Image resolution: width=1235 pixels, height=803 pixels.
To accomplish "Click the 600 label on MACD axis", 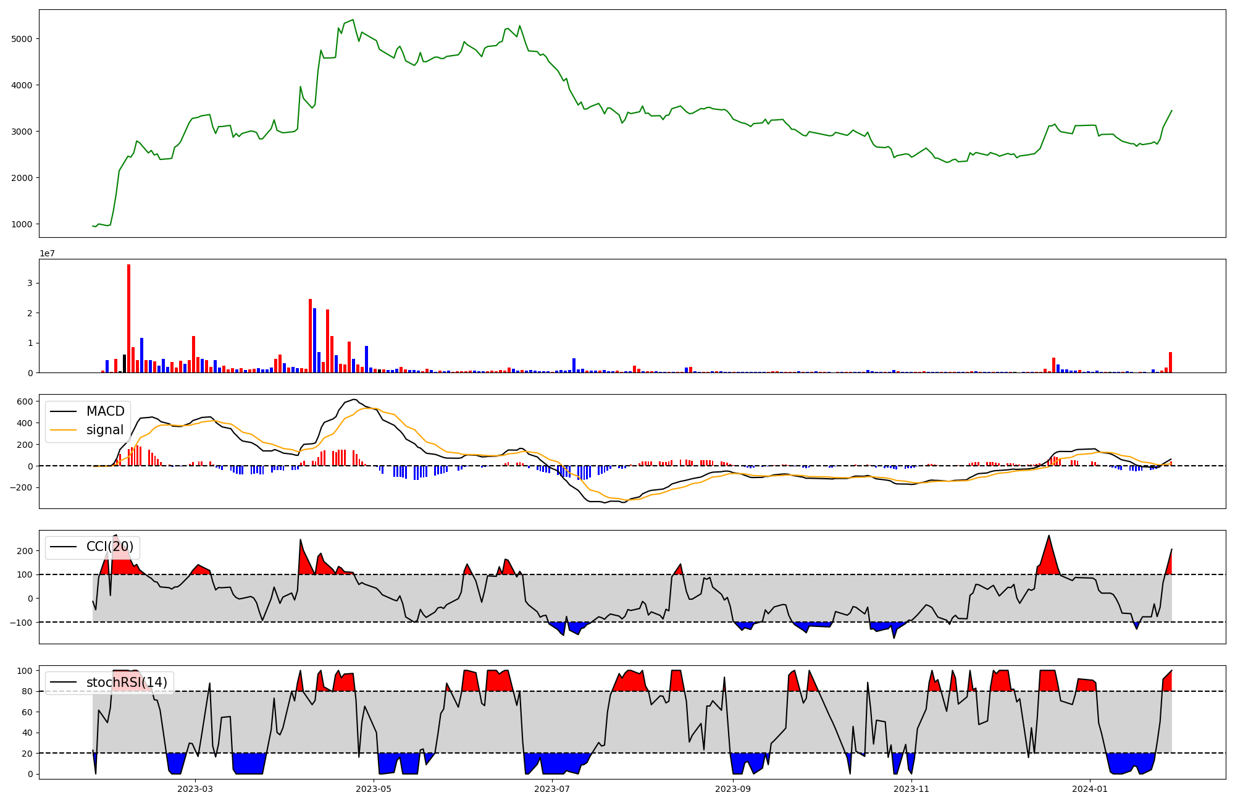I will click(25, 401).
